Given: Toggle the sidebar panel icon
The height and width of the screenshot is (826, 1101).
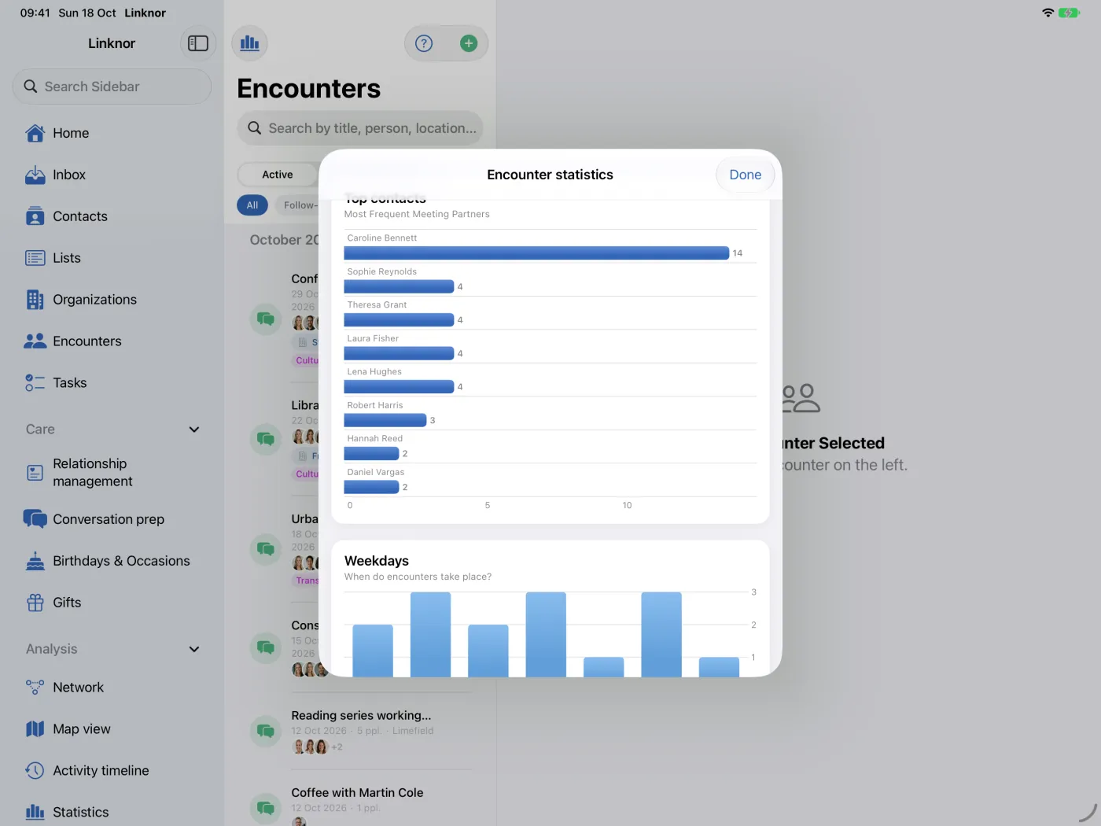Looking at the screenshot, I should click(198, 43).
